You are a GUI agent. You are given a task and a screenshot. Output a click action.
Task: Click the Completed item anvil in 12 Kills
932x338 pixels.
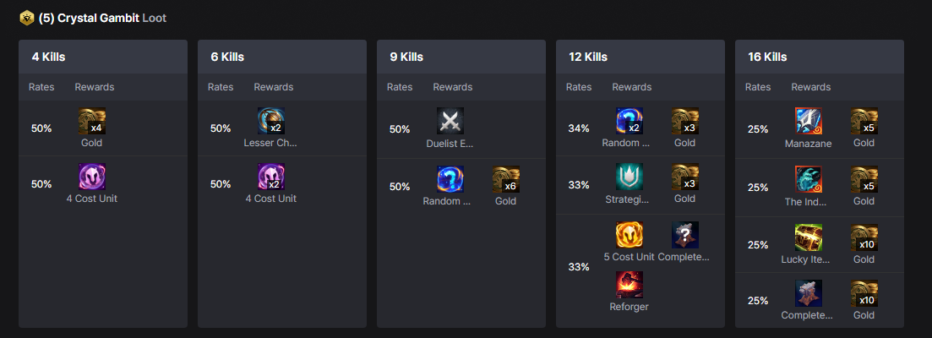(684, 235)
